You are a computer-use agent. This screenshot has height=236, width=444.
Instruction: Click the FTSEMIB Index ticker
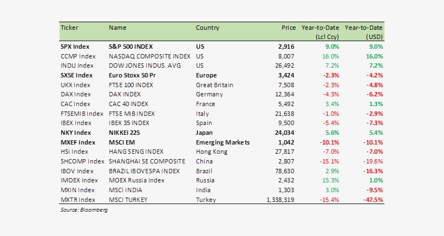tap(82, 114)
